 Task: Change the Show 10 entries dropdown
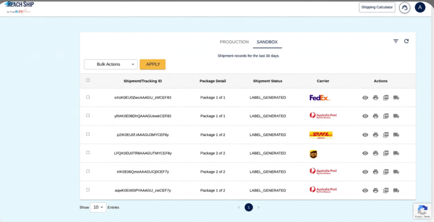98,207
